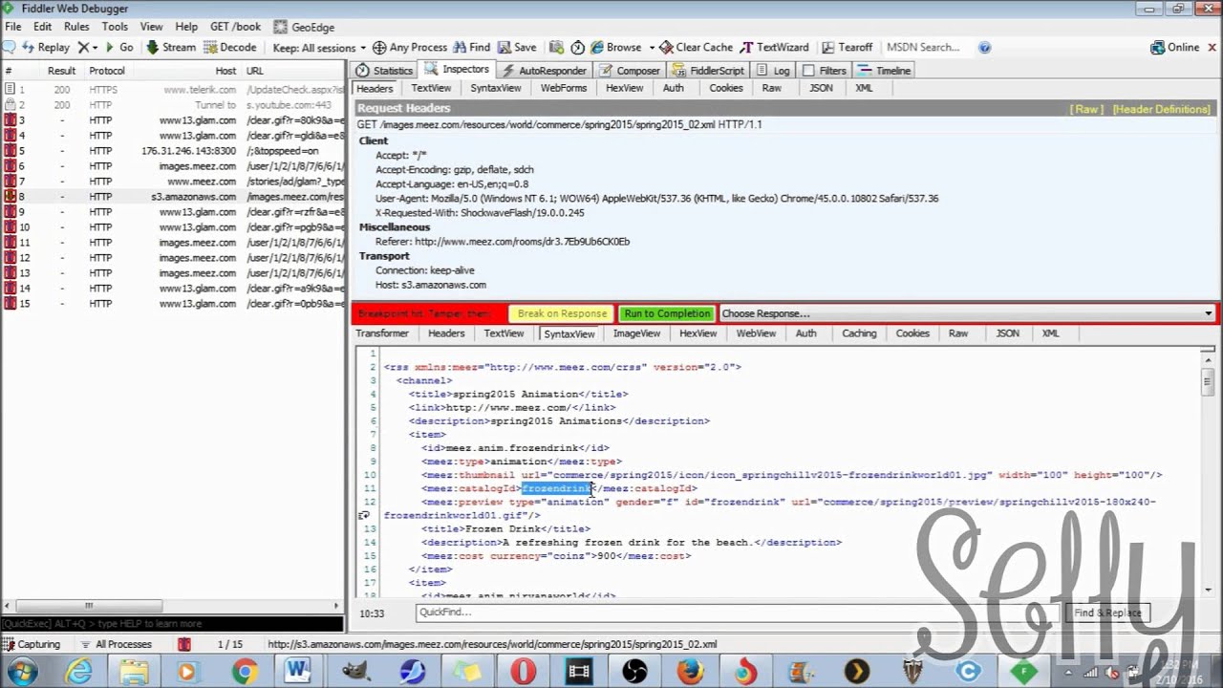Open the GeoEdge menu item
The image size is (1223, 688).
pyautogui.click(x=304, y=27)
